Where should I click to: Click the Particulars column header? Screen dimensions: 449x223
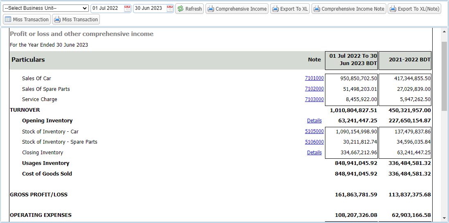point(28,60)
